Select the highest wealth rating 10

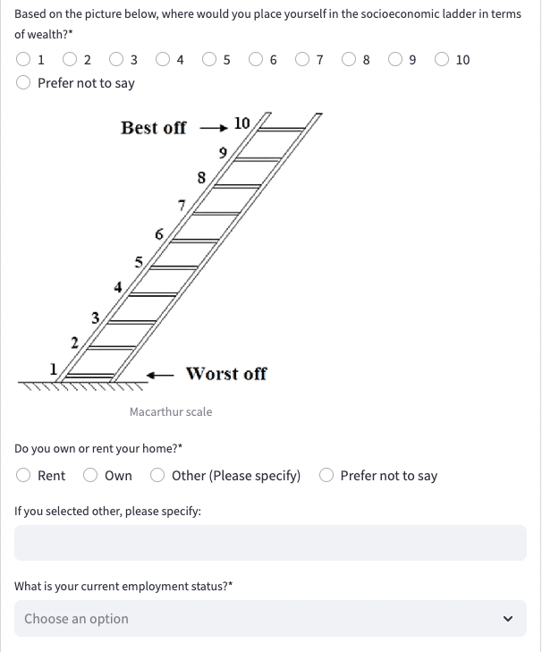pos(443,60)
